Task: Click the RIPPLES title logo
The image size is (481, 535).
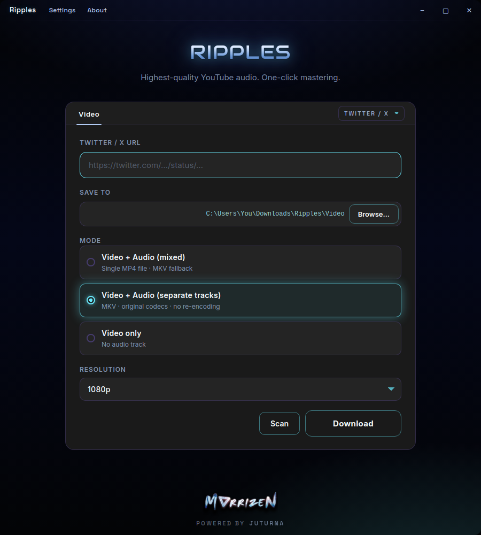Action: click(241, 52)
